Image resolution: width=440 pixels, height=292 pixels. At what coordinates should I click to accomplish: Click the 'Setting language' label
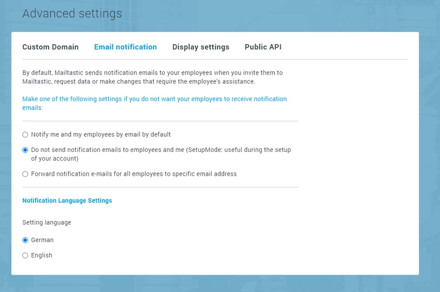46,222
